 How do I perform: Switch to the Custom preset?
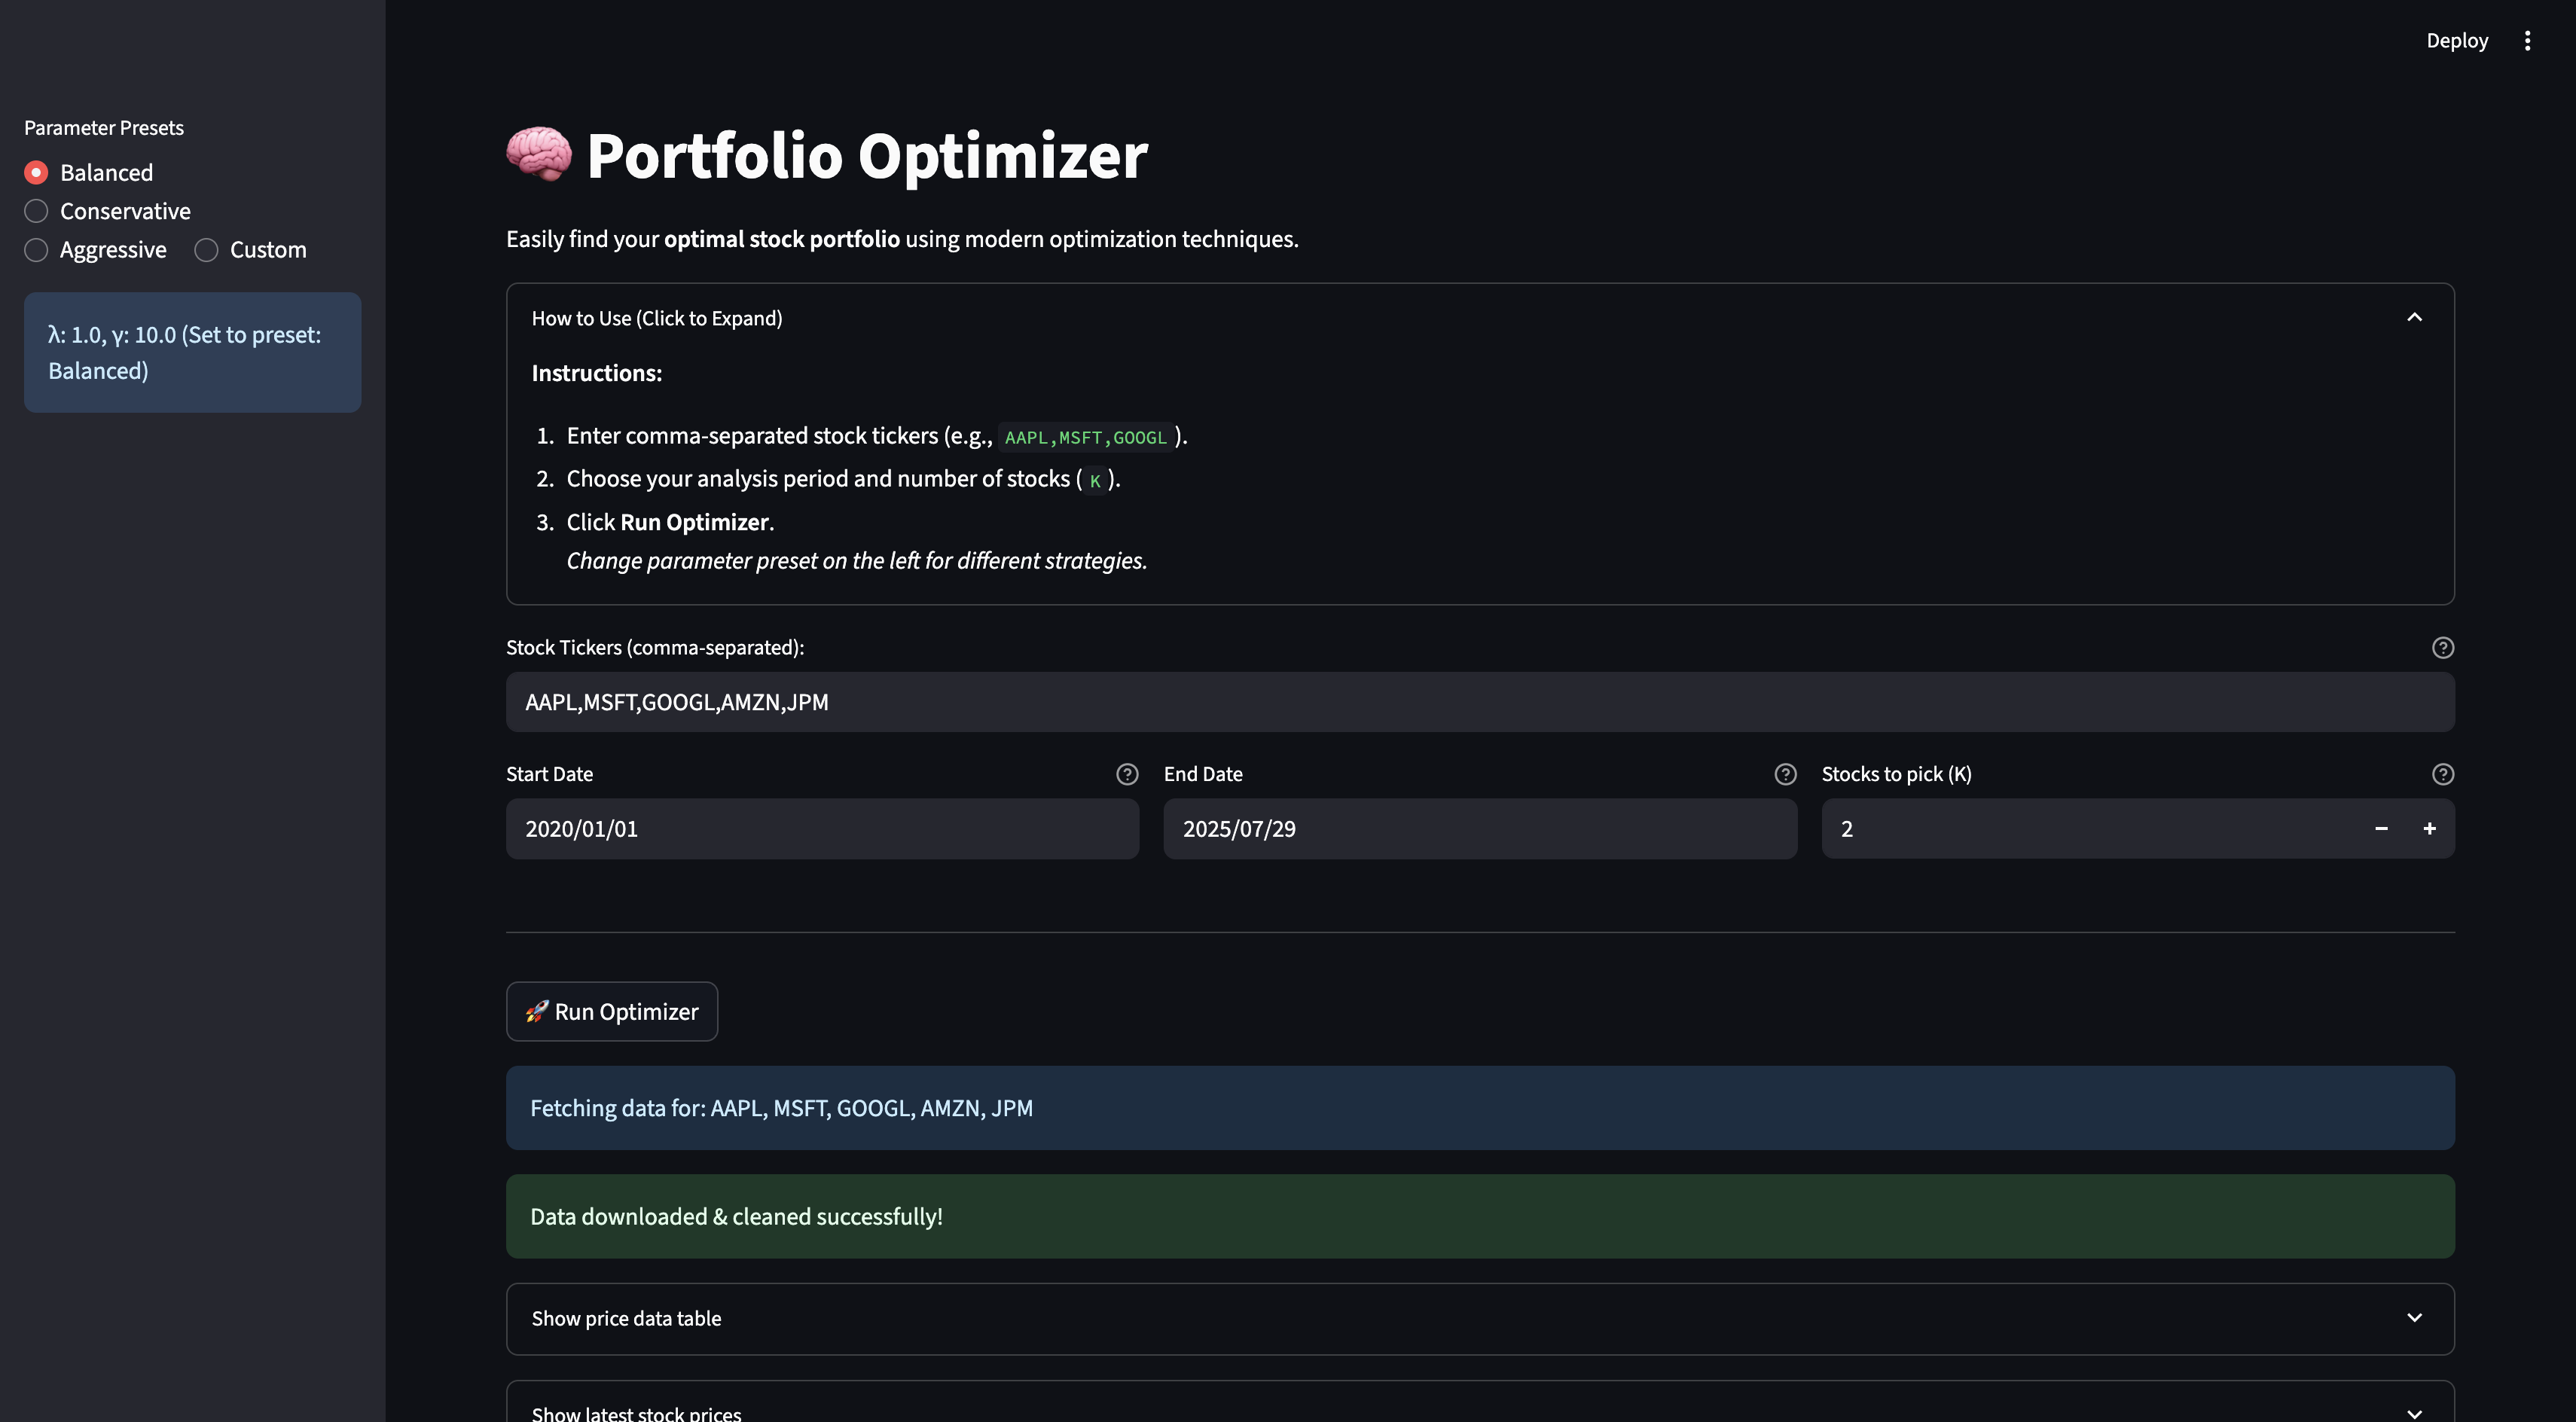(206, 250)
